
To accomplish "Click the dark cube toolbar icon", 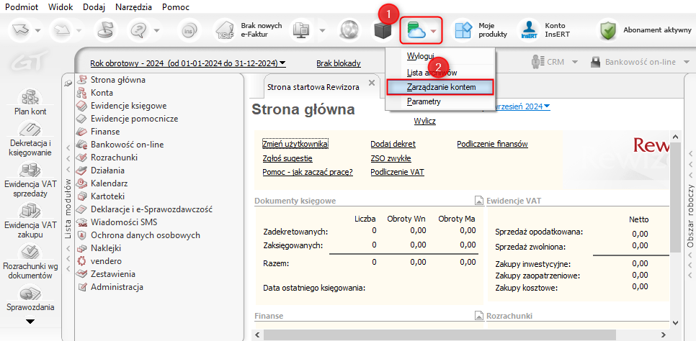I will (382, 31).
